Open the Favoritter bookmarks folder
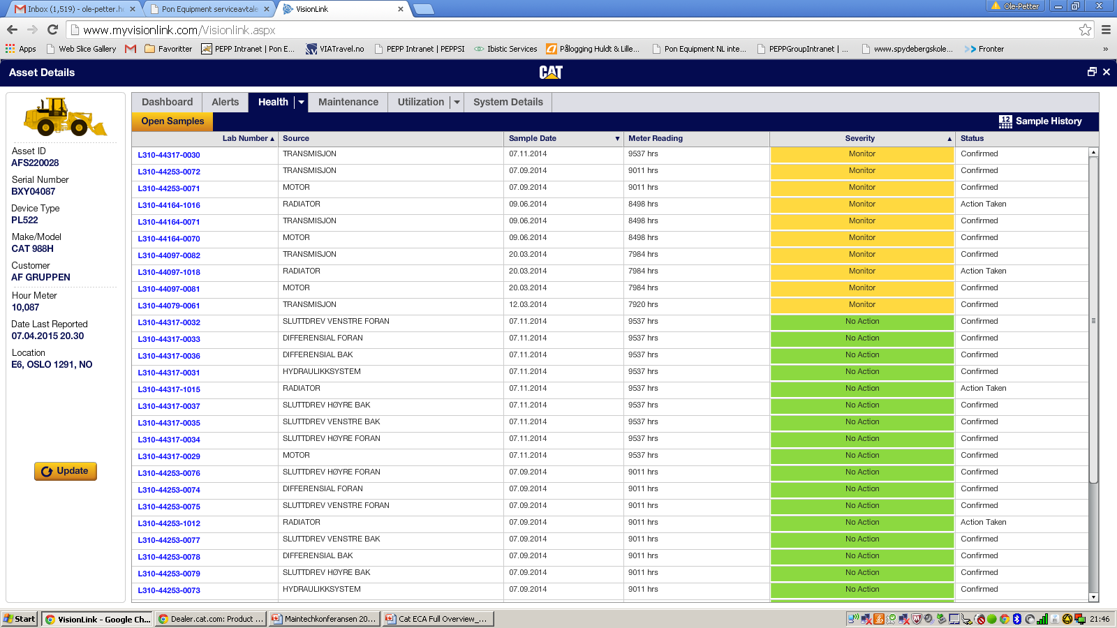The image size is (1117, 628). coord(168,49)
